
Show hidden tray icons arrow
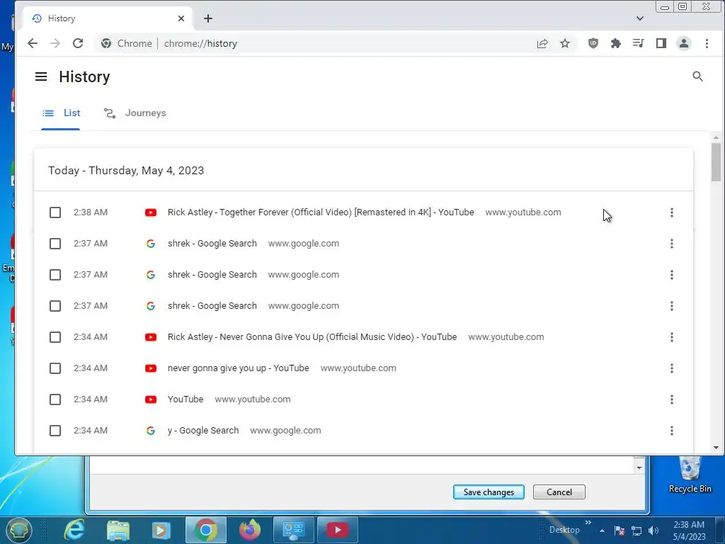tap(602, 531)
